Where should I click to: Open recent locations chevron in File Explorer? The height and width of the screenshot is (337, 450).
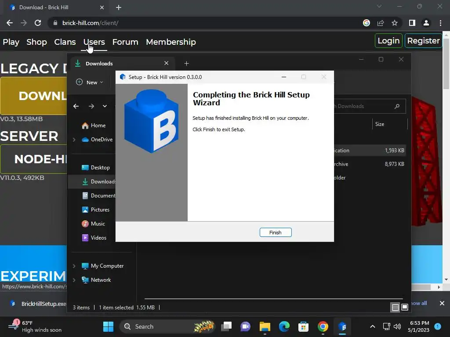pyautogui.click(x=105, y=106)
